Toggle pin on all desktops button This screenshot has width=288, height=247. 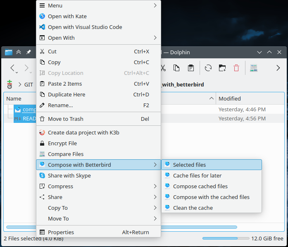click(x=29, y=52)
